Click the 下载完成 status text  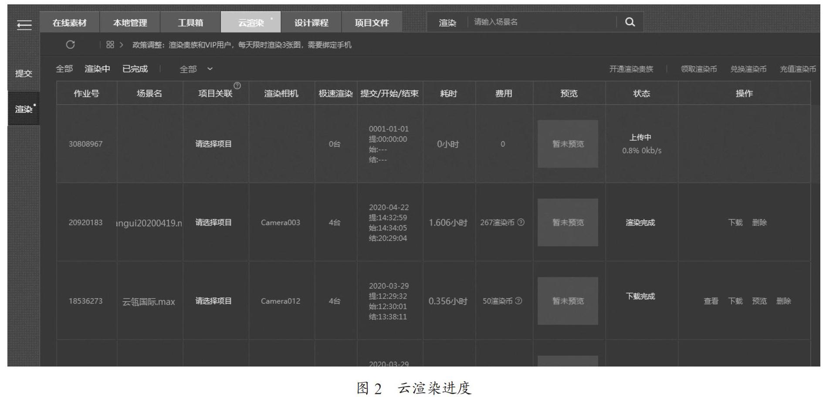click(x=640, y=296)
